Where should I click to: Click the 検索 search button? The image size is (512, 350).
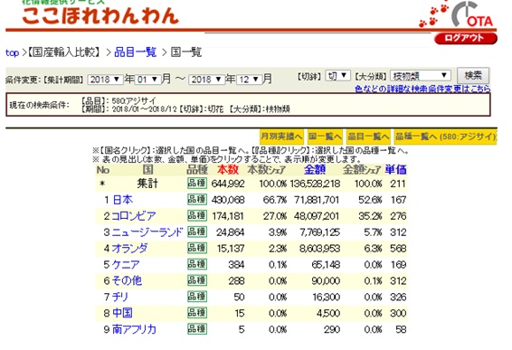[x=473, y=76]
